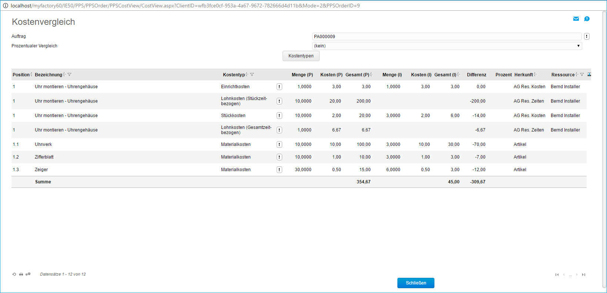Click into the Auftrag field PA000009
The height and width of the screenshot is (293, 607).
pos(447,36)
